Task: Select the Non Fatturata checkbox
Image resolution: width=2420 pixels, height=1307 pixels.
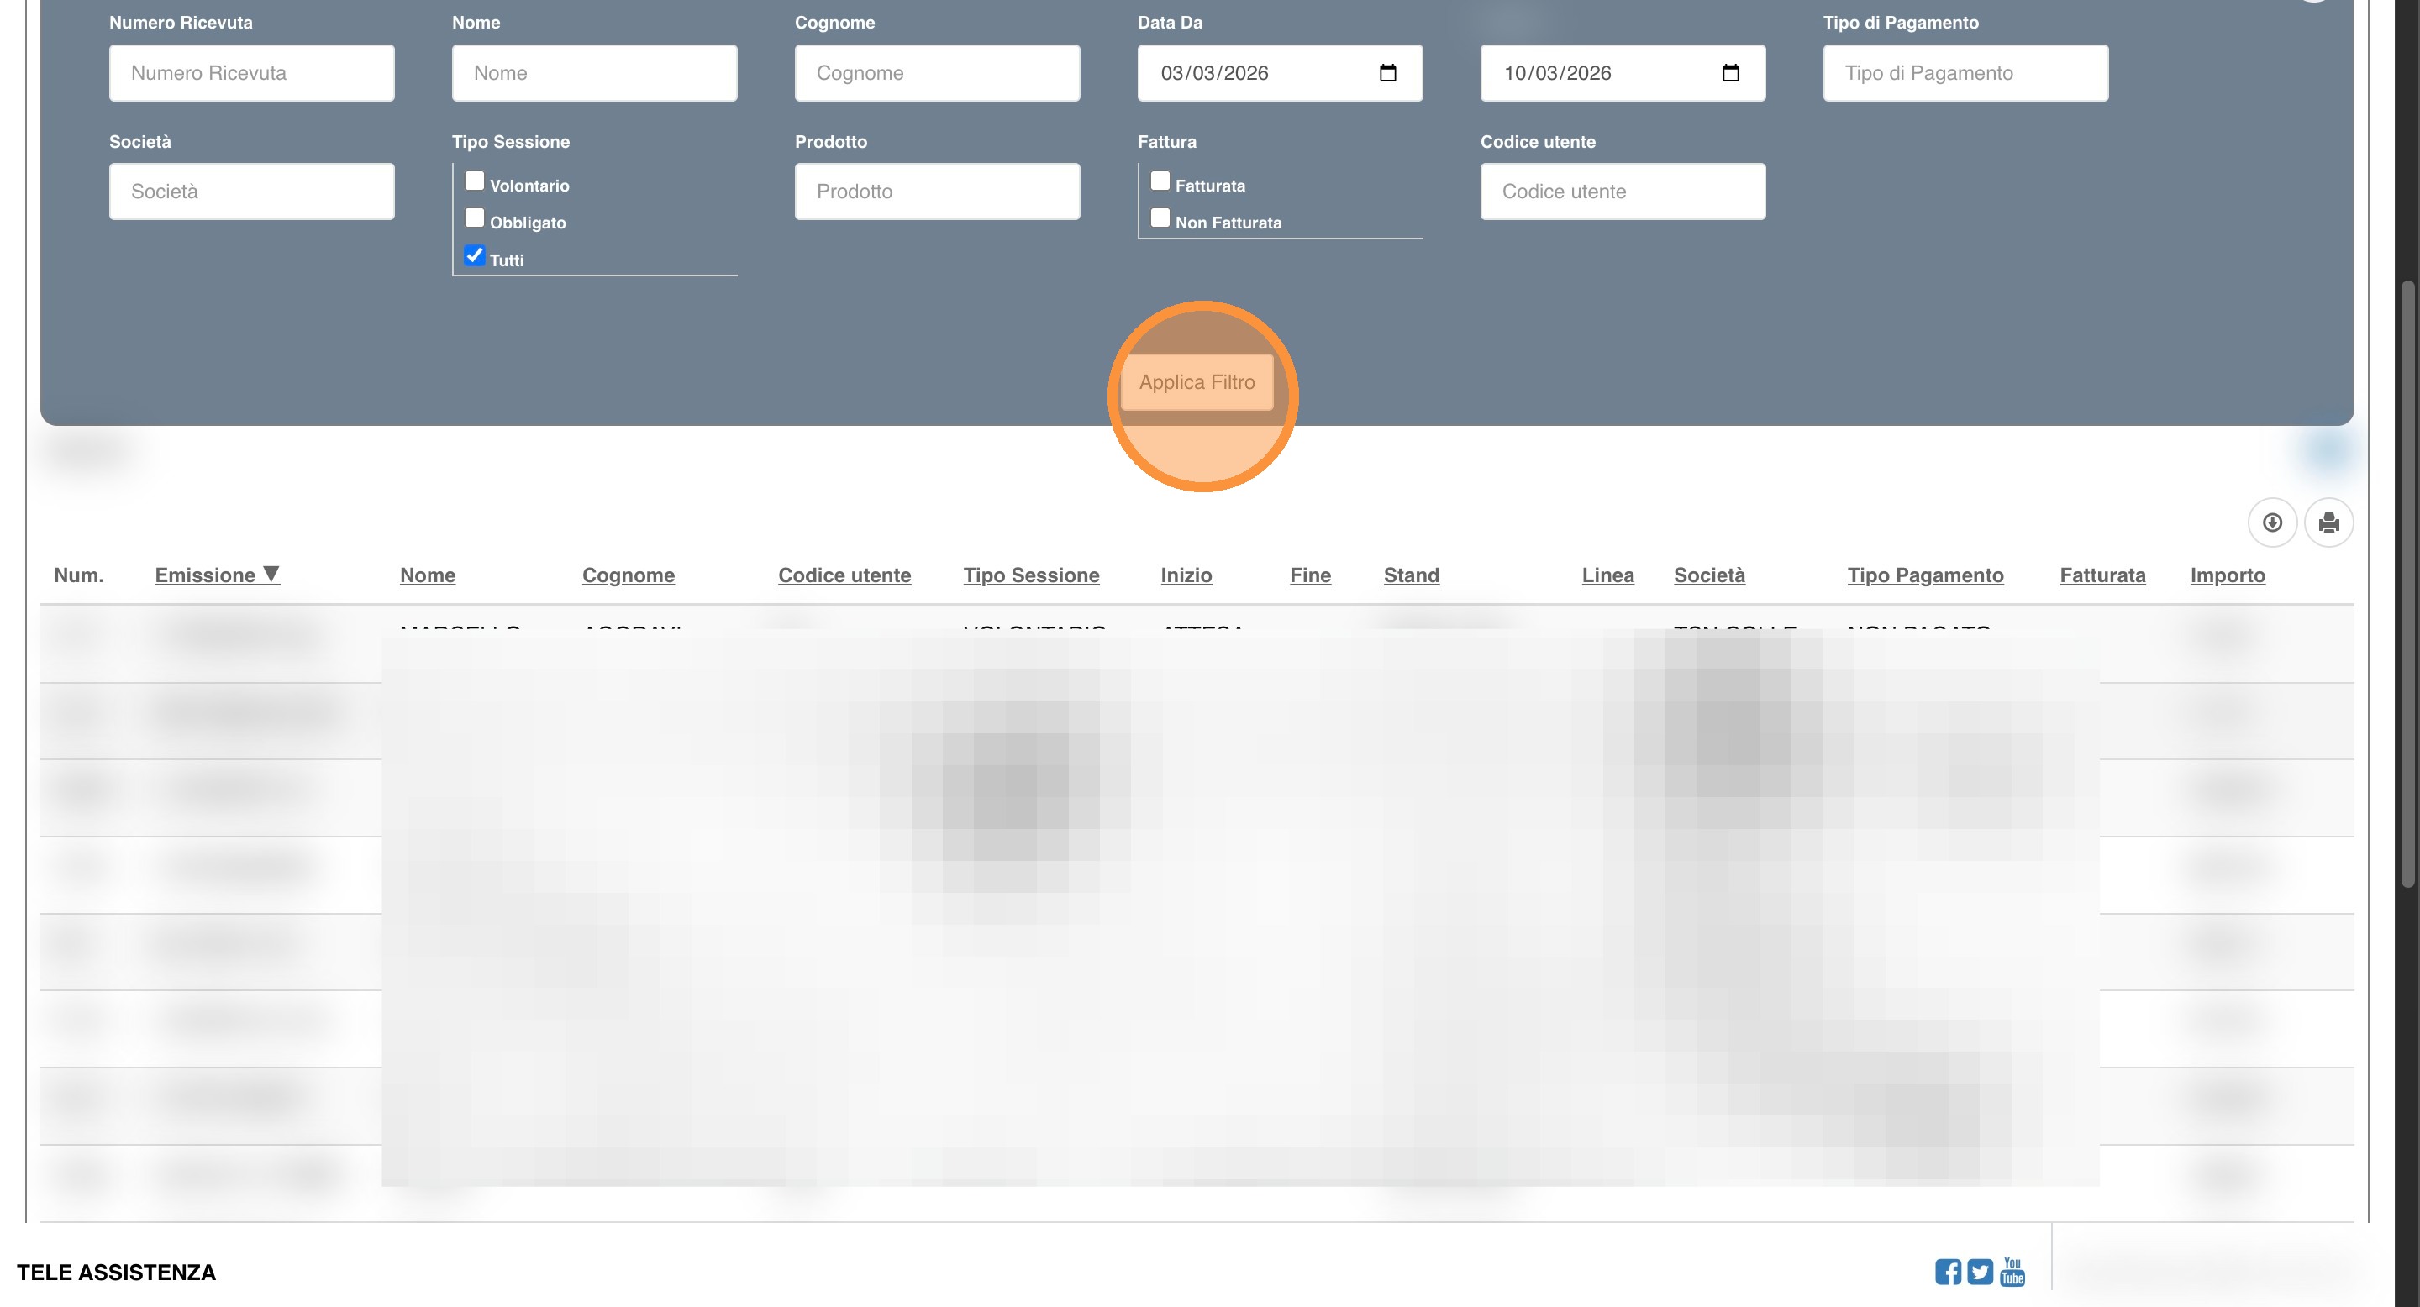Action: 1160,218
